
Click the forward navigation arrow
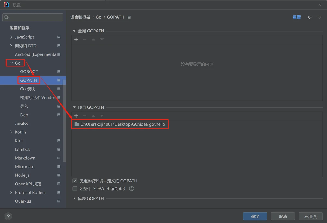(x=319, y=17)
